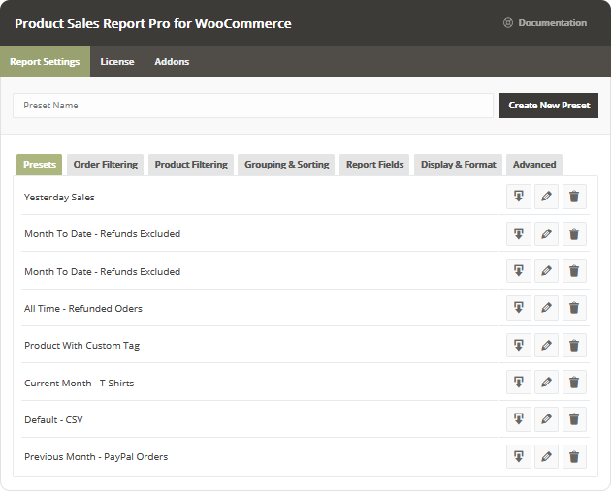Open the License menu item

pos(117,62)
